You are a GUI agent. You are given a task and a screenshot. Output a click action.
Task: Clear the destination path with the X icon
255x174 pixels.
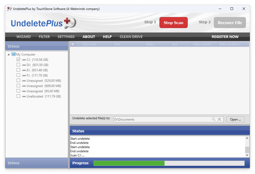220,119
